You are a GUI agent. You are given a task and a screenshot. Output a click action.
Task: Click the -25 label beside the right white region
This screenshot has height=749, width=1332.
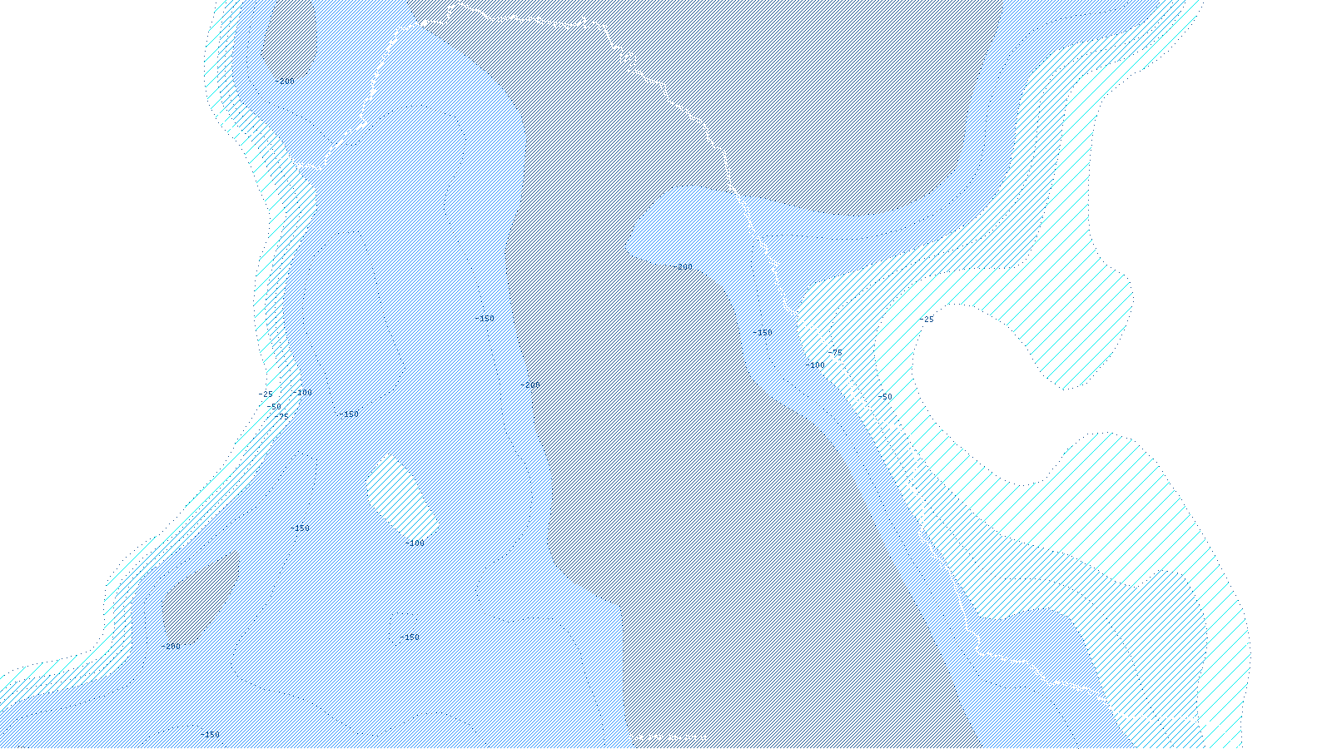point(927,320)
